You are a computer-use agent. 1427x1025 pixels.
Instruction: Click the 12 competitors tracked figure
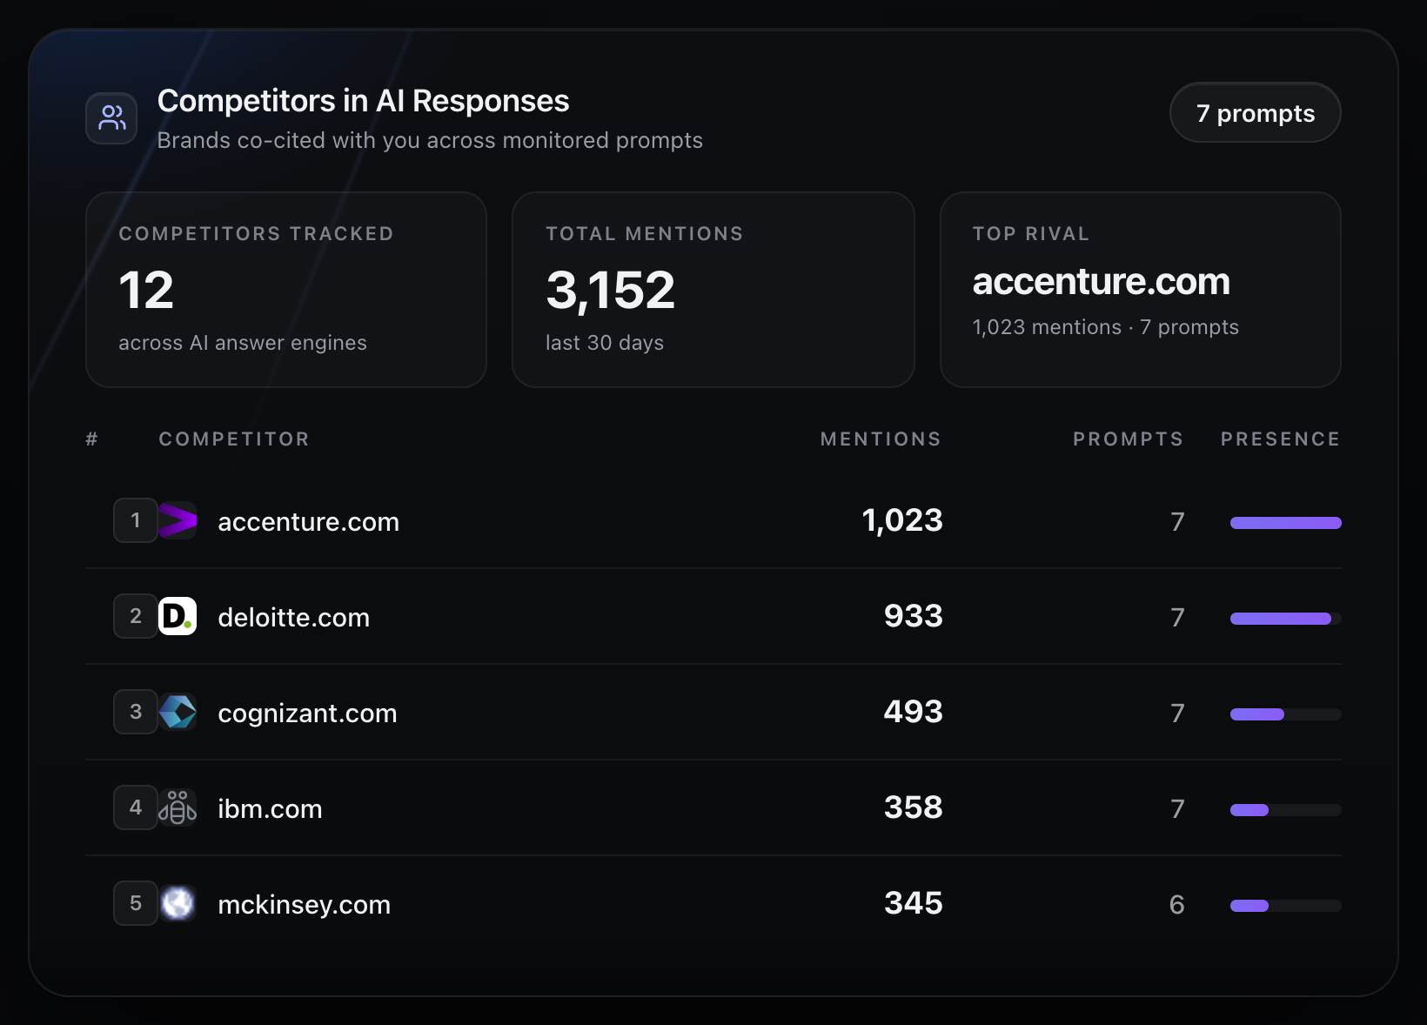click(146, 290)
